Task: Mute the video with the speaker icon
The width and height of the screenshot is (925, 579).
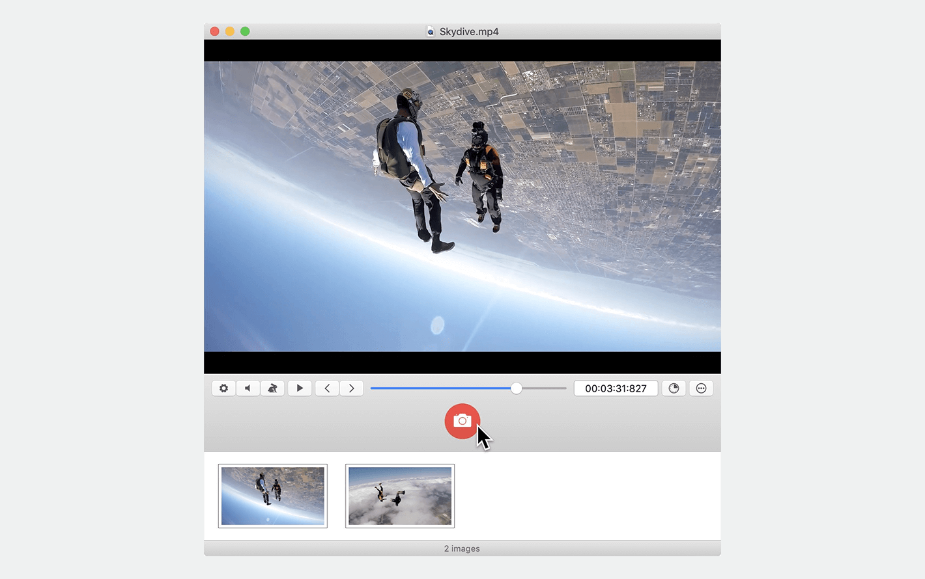Action: pos(248,388)
